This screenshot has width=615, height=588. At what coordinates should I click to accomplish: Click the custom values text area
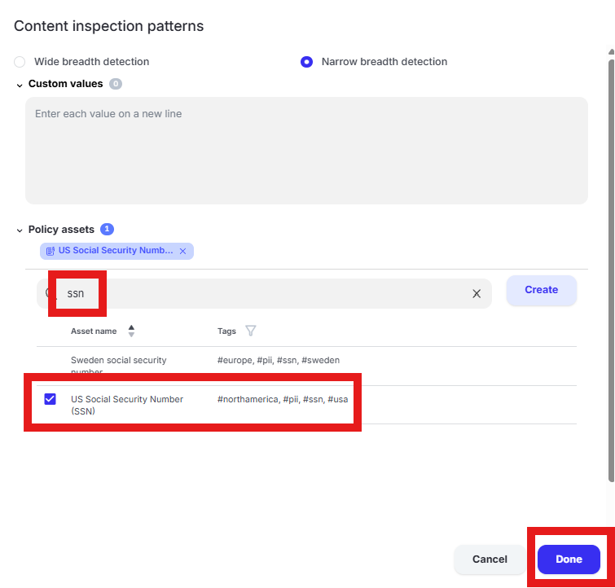306,151
